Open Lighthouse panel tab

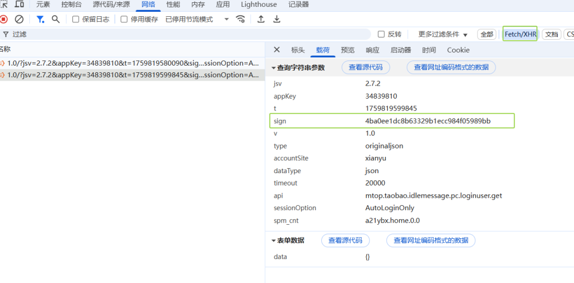[x=259, y=4]
